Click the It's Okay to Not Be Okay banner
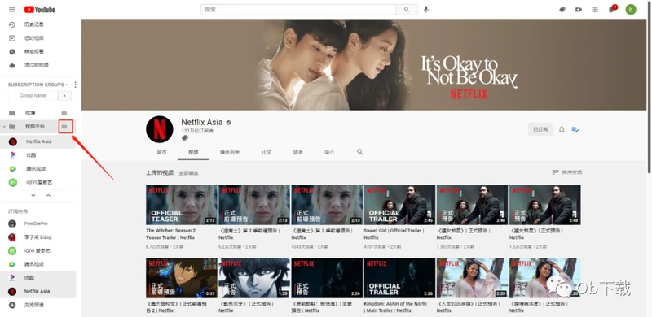Screen dimensions: 652x317 (x=363, y=64)
